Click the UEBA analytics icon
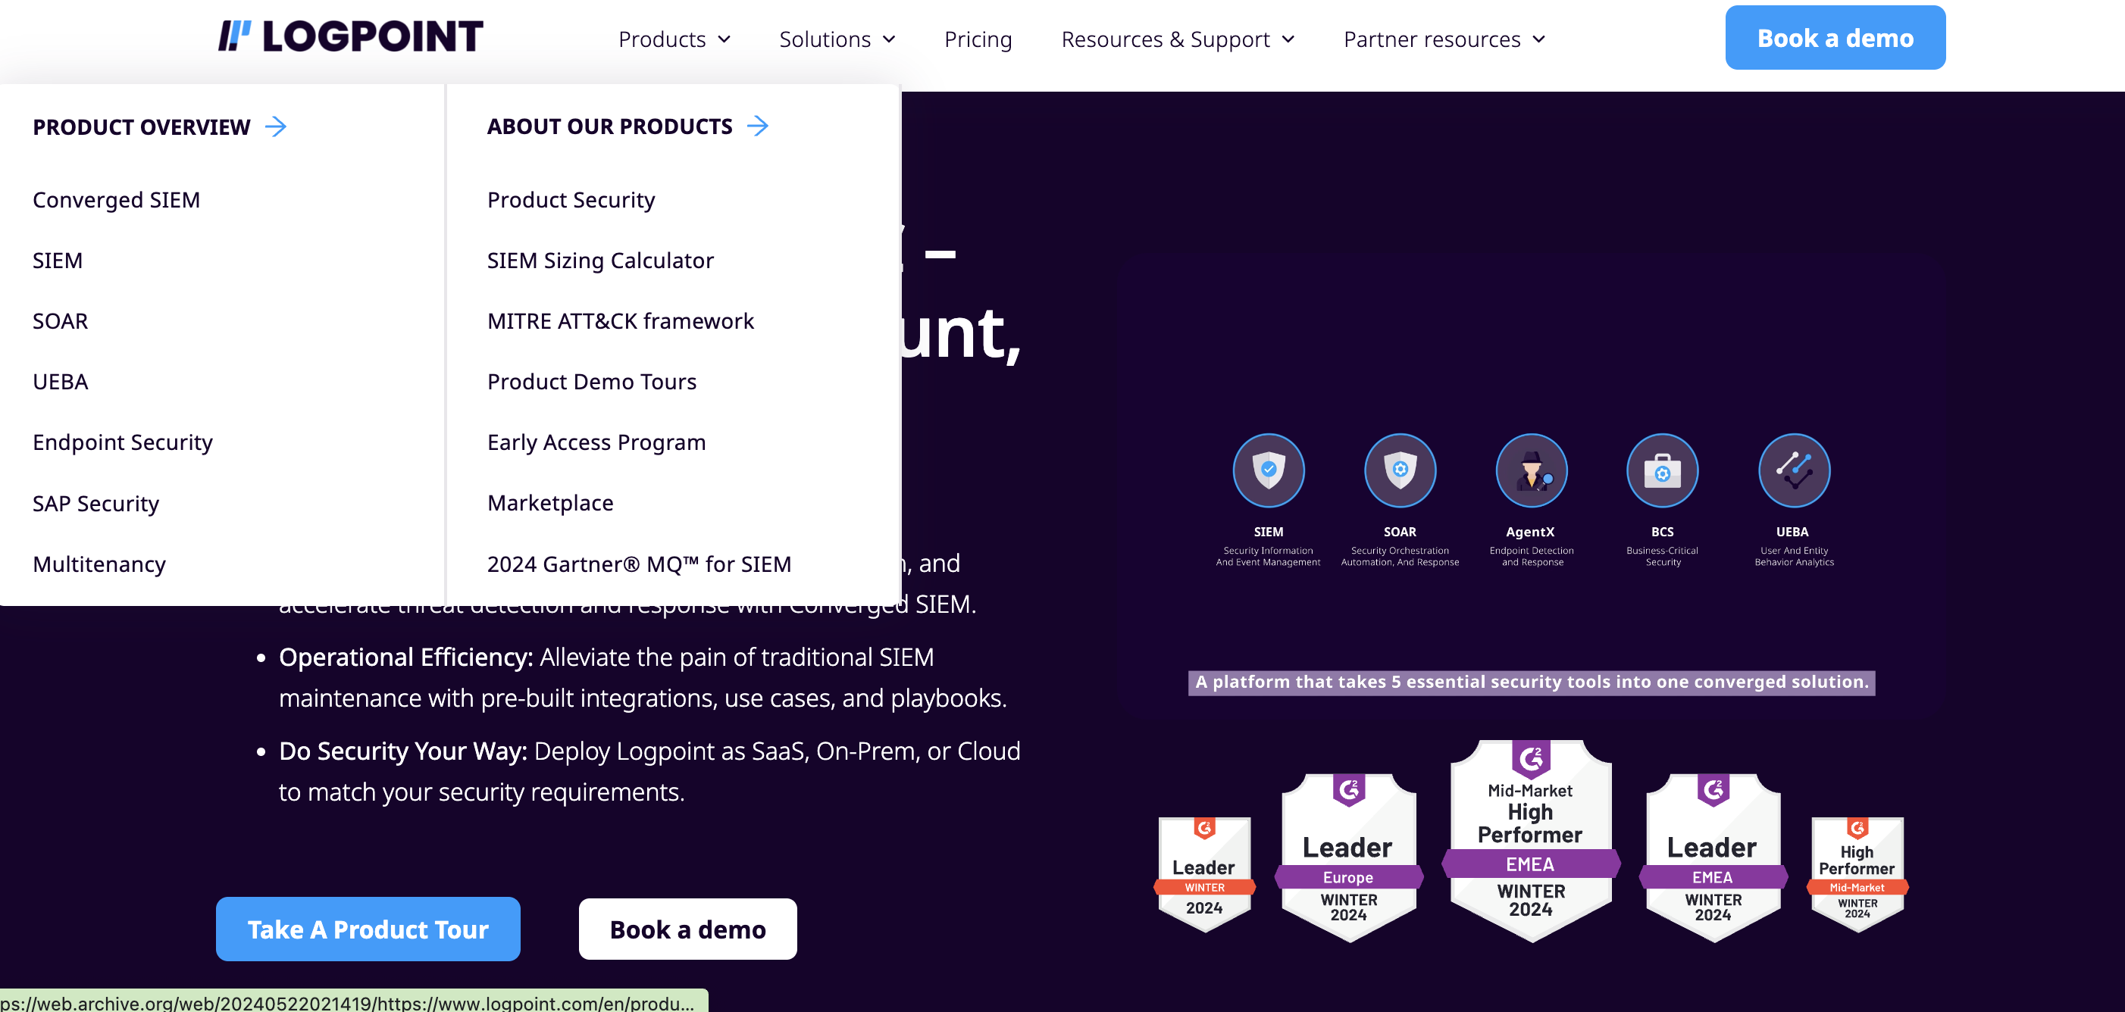 click(x=1795, y=470)
